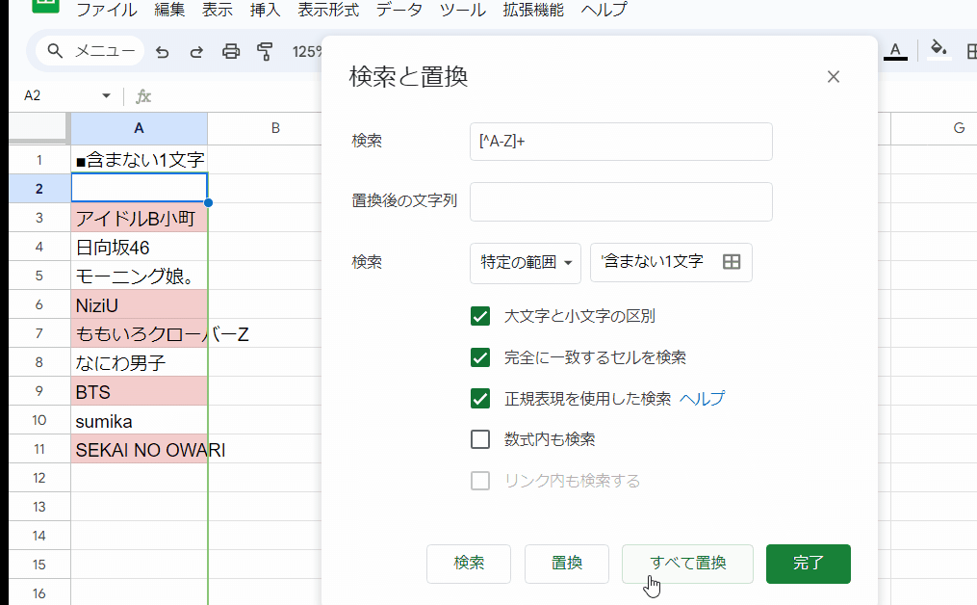Open the regex ヘルプ link
The height and width of the screenshot is (605, 977).
703,399
